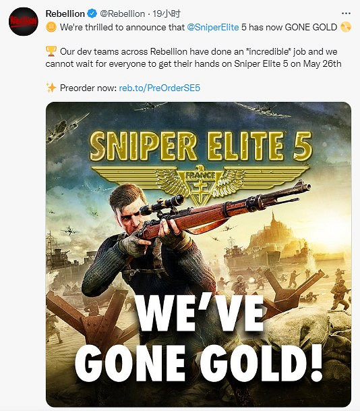The height and width of the screenshot is (411, 360).
Task: Open the Rebellion profile avatar
Action: (23, 22)
